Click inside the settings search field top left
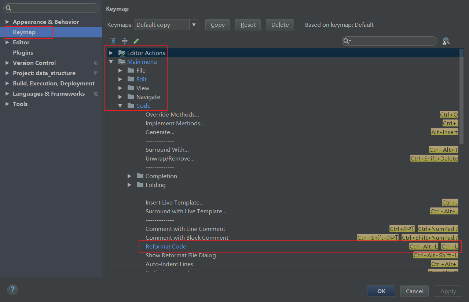 [x=51, y=8]
